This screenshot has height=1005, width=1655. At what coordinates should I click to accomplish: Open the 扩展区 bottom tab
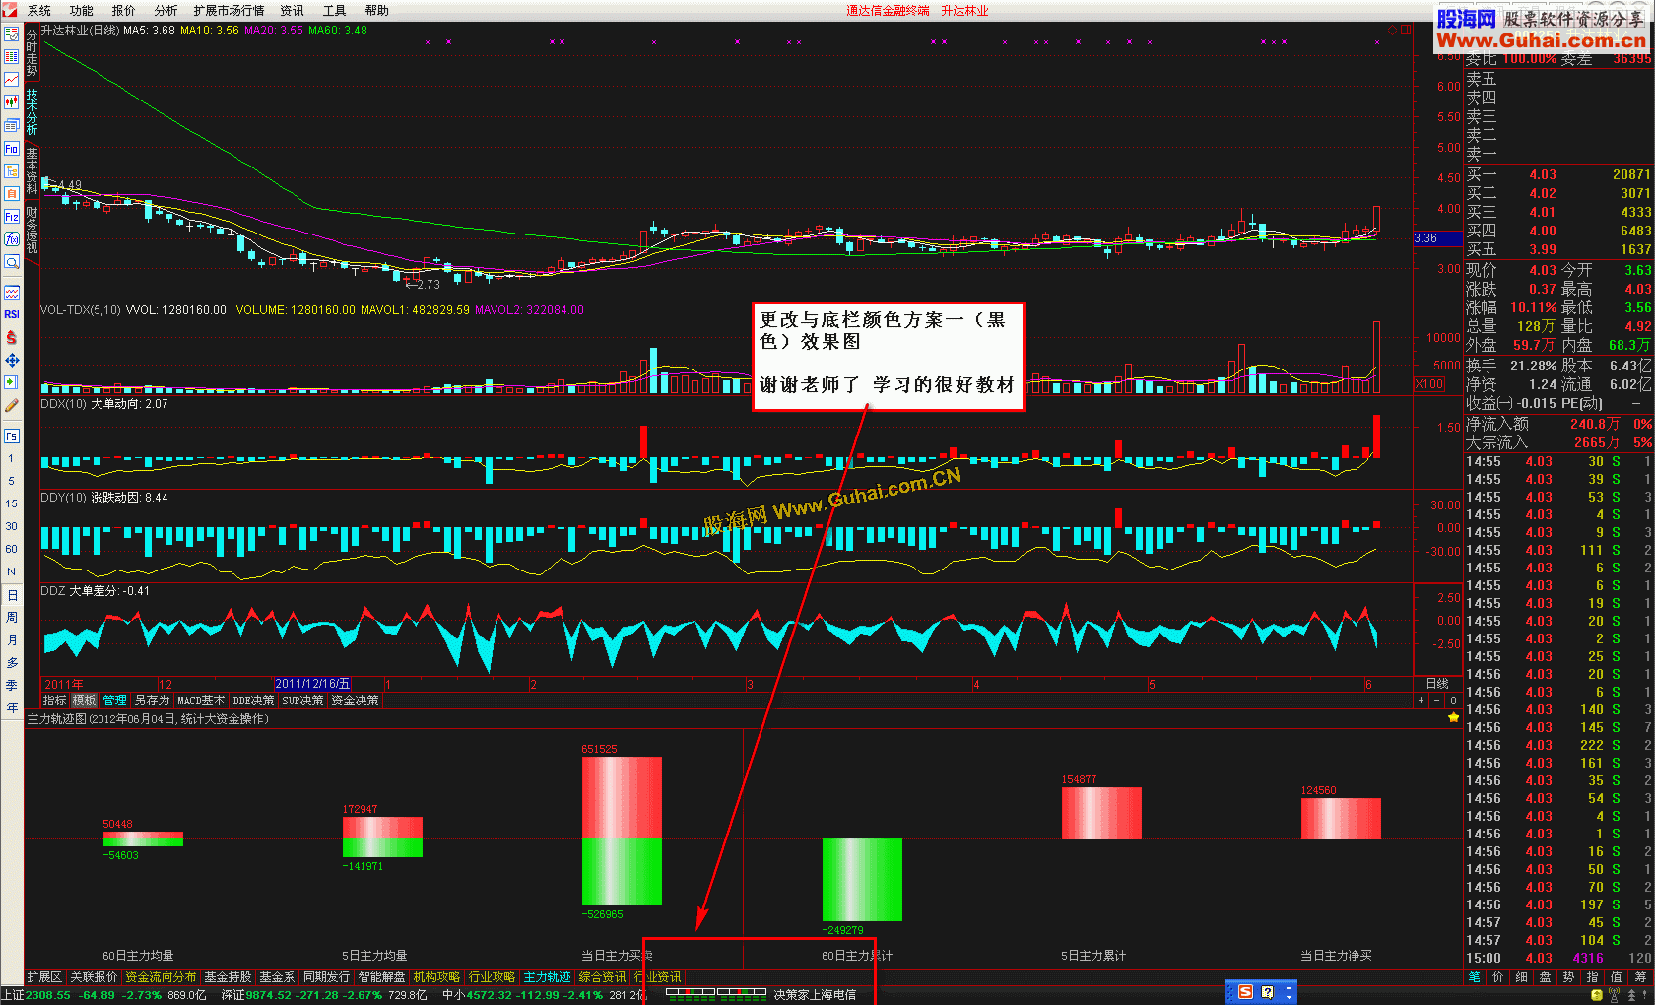pos(44,977)
